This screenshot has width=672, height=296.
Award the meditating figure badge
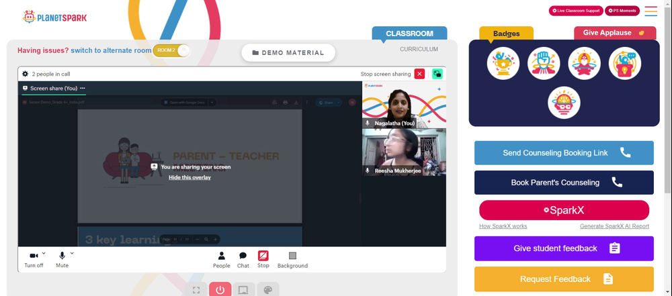click(584, 63)
